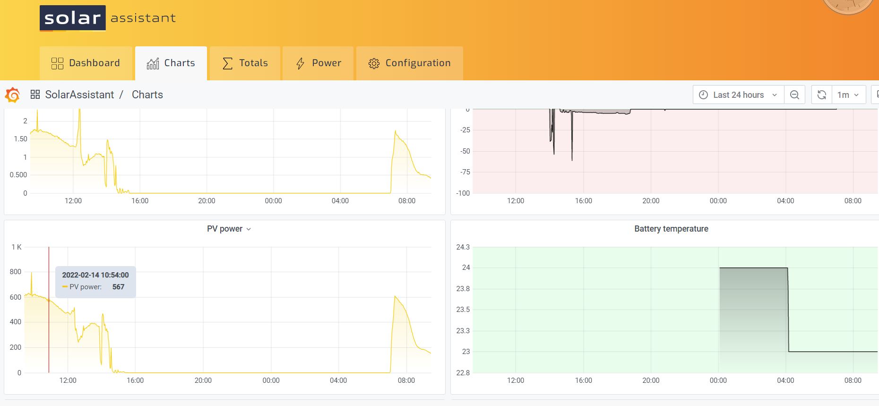This screenshot has width=879, height=406.
Task: Click the Grafana logo icon
Action: (12, 95)
